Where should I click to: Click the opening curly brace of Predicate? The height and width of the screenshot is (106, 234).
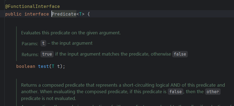(x=88, y=14)
